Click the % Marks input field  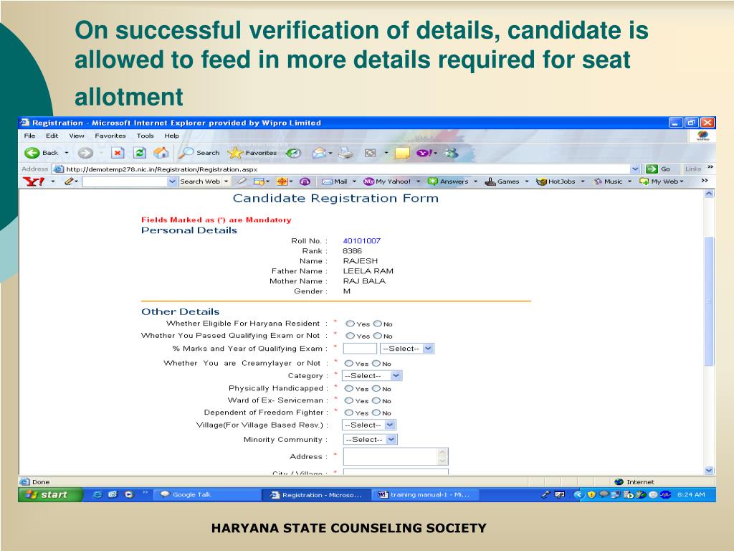click(x=360, y=349)
